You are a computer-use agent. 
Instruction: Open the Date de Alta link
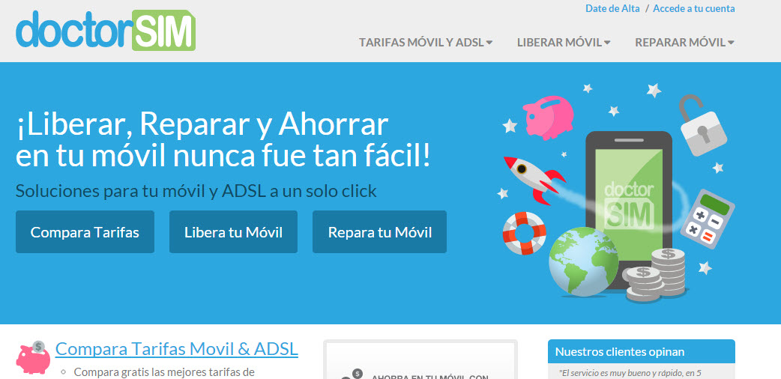[612, 8]
